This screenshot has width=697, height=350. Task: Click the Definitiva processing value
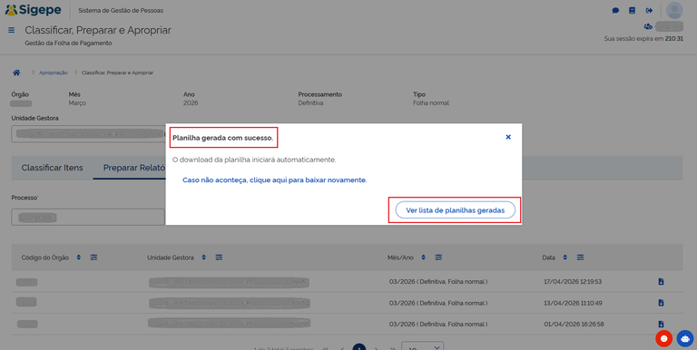point(310,103)
